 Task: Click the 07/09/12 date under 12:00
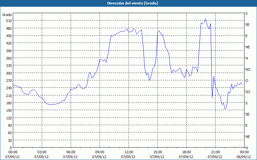[x=128, y=157]
